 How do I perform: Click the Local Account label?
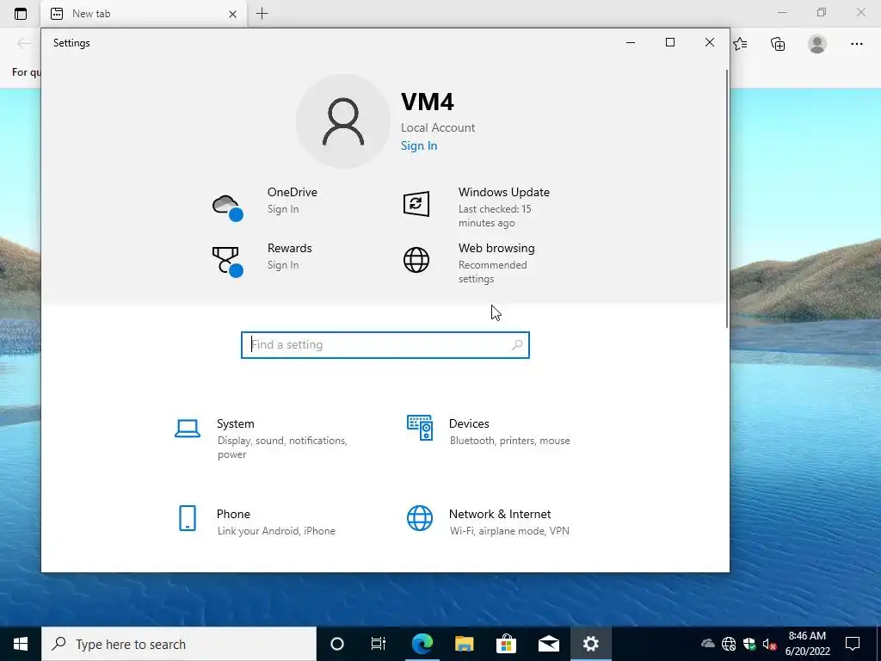tap(438, 127)
